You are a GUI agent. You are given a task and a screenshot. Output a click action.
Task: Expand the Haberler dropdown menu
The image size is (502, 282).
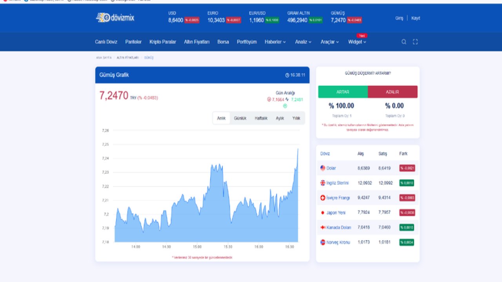point(275,42)
